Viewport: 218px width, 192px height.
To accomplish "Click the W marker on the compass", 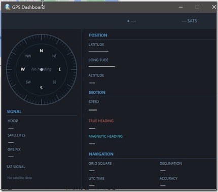I will (23, 69).
